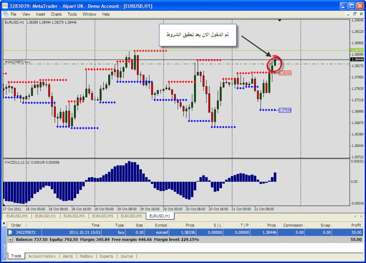Click the black chart shift triangle marker
366x263 pixels.
coord(280,20)
